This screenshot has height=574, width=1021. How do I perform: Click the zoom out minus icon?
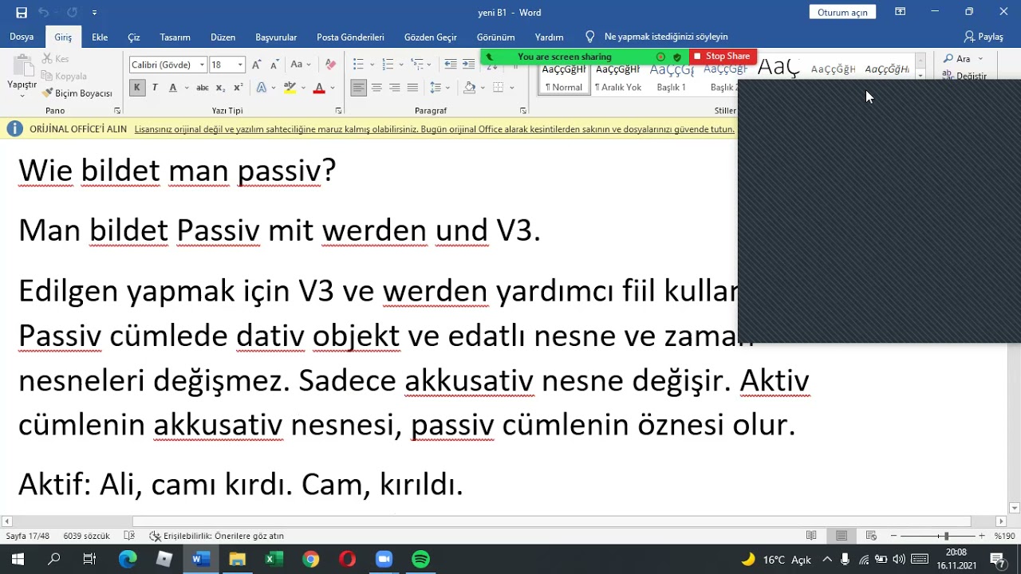click(893, 536)
